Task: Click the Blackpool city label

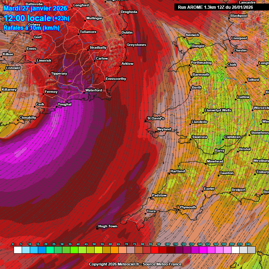Action: coord(239,16)
